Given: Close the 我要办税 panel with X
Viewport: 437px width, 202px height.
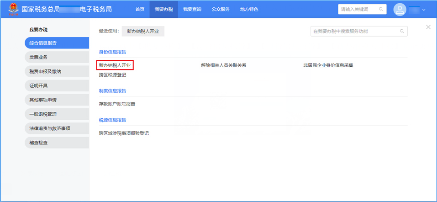Looking at the screenshot, I should [x=428, y=27].
